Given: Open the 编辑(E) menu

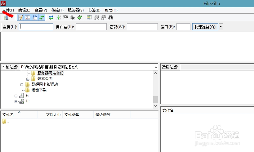Looking at the screenshot, I should coord(24,10).
